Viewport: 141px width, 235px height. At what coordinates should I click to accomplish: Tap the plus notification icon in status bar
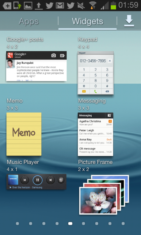coord(7,6)
